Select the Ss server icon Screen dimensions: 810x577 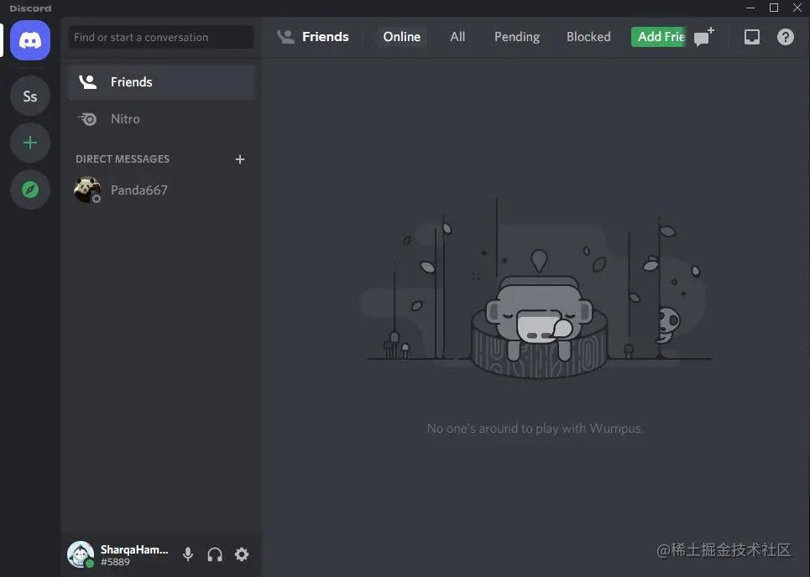29,96
